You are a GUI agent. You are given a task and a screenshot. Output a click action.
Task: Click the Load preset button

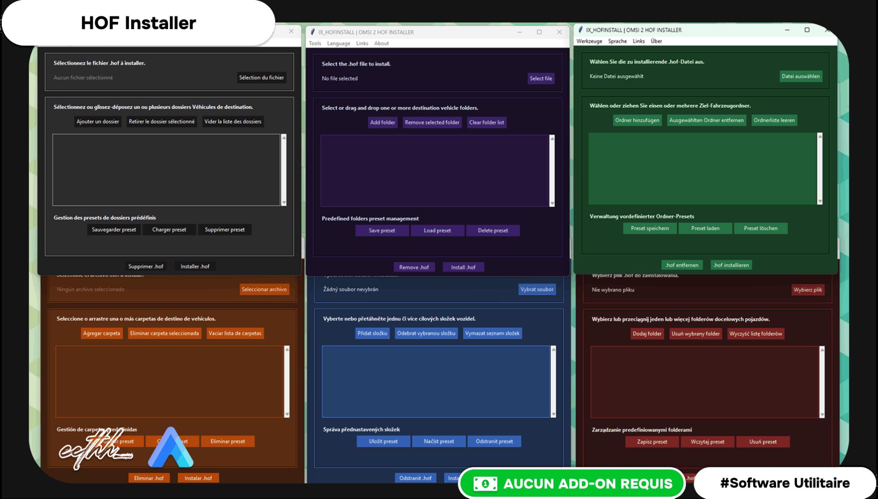point(437,231)
